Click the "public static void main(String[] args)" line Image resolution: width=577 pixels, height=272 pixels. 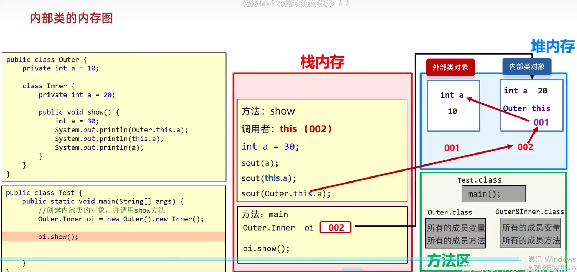tap(103, 201)
